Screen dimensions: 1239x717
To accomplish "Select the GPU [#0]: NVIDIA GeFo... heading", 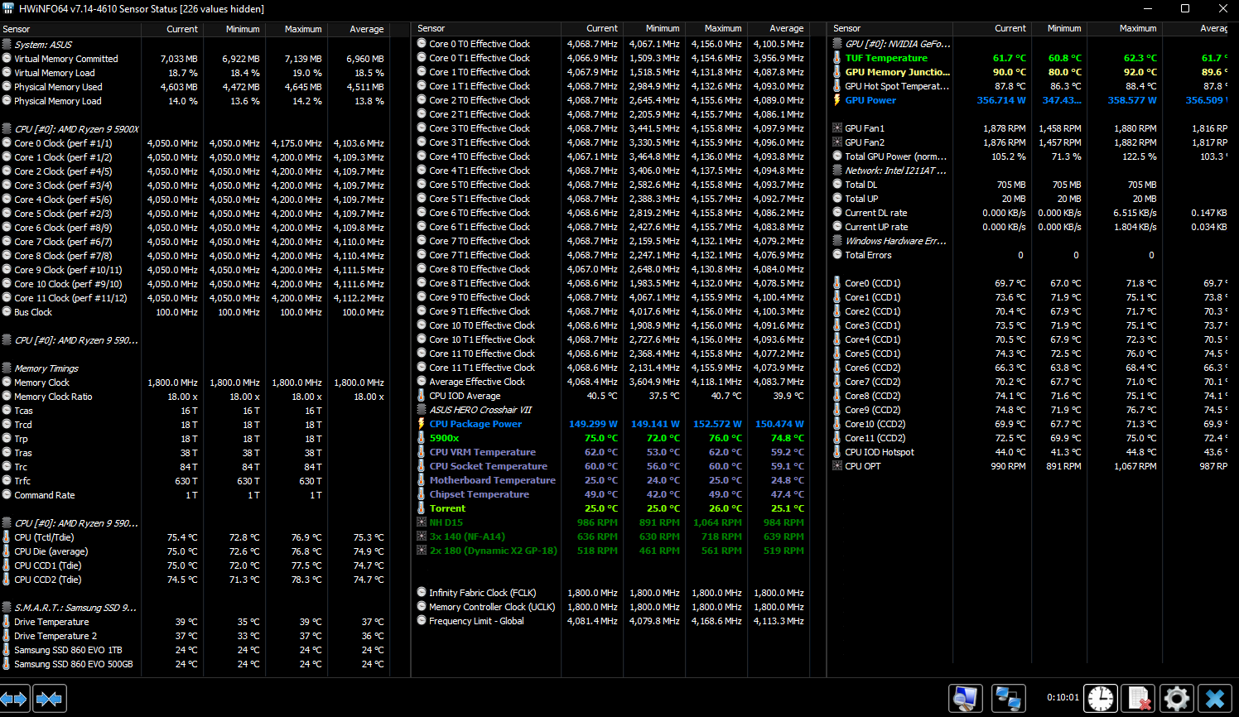I will click(x=898, y=44).
